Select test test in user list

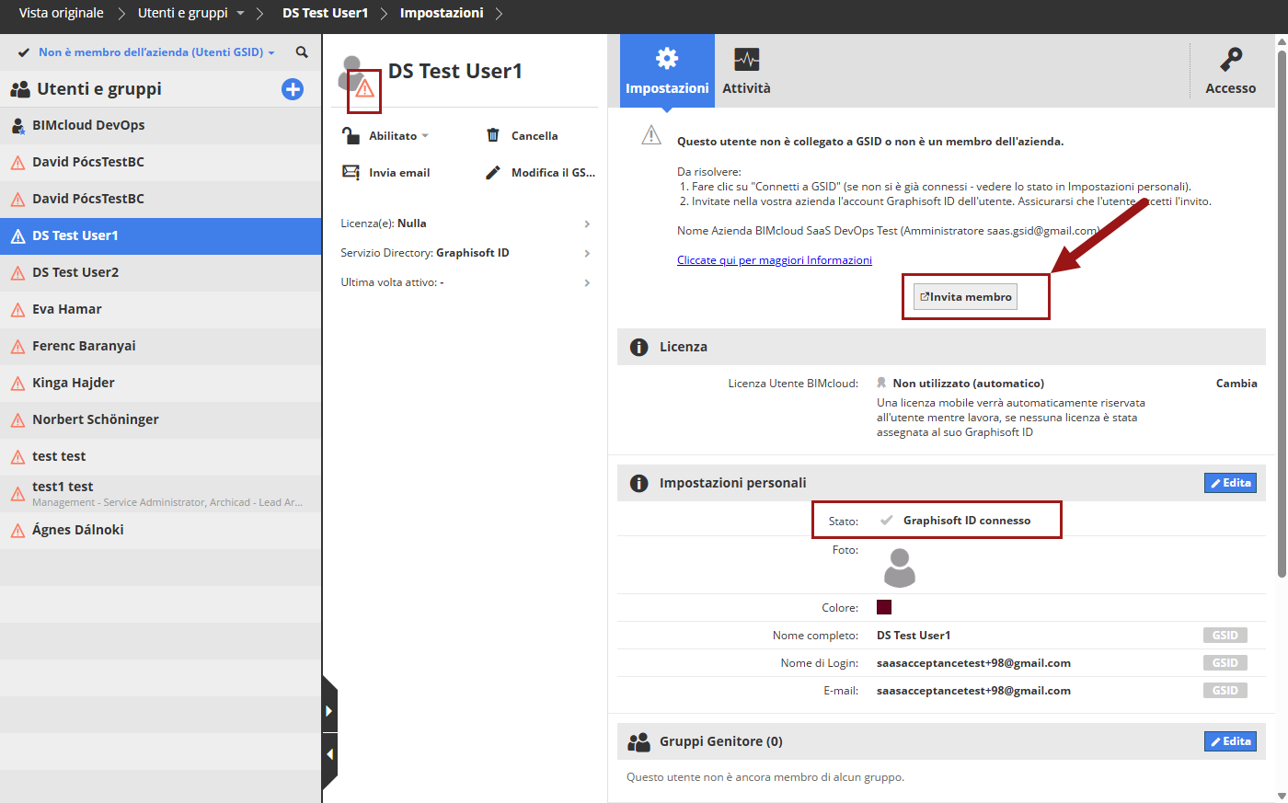click(161, 457)
